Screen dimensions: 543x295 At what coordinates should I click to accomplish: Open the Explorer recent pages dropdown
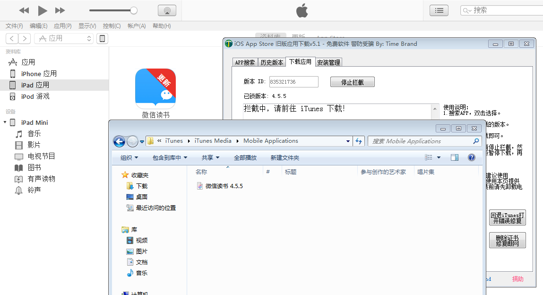(142, 142)
